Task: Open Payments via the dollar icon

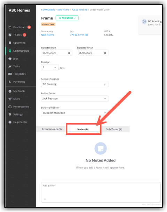Action: coord(10,82)
